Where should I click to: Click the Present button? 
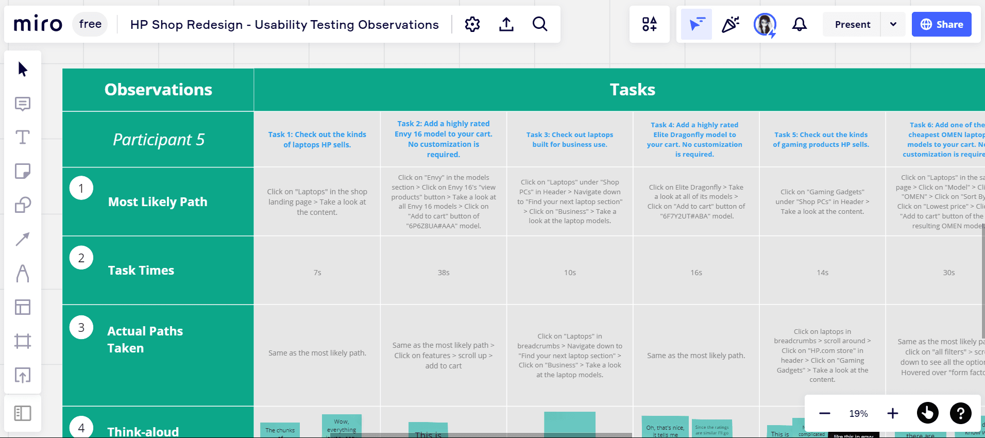click(853, 24)
